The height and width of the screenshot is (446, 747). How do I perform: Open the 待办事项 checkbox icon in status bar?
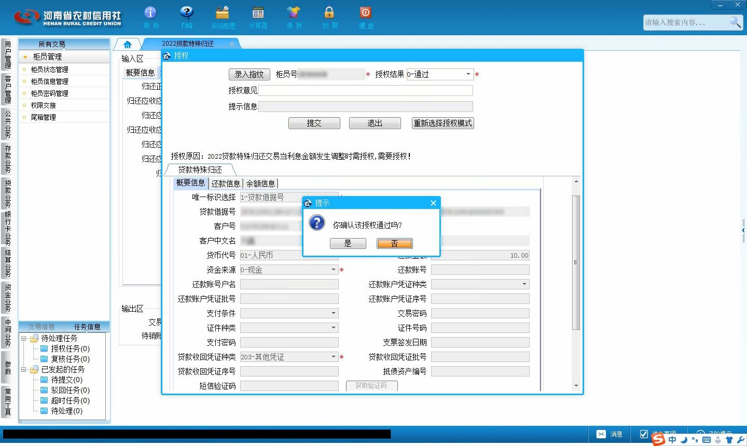[x=644, y=434]
